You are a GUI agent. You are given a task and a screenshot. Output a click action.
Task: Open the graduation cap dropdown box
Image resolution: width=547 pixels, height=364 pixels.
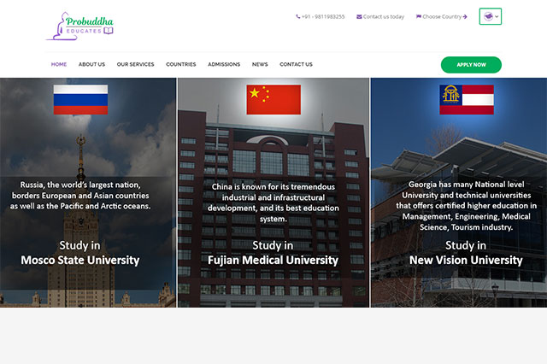point(491,16)
